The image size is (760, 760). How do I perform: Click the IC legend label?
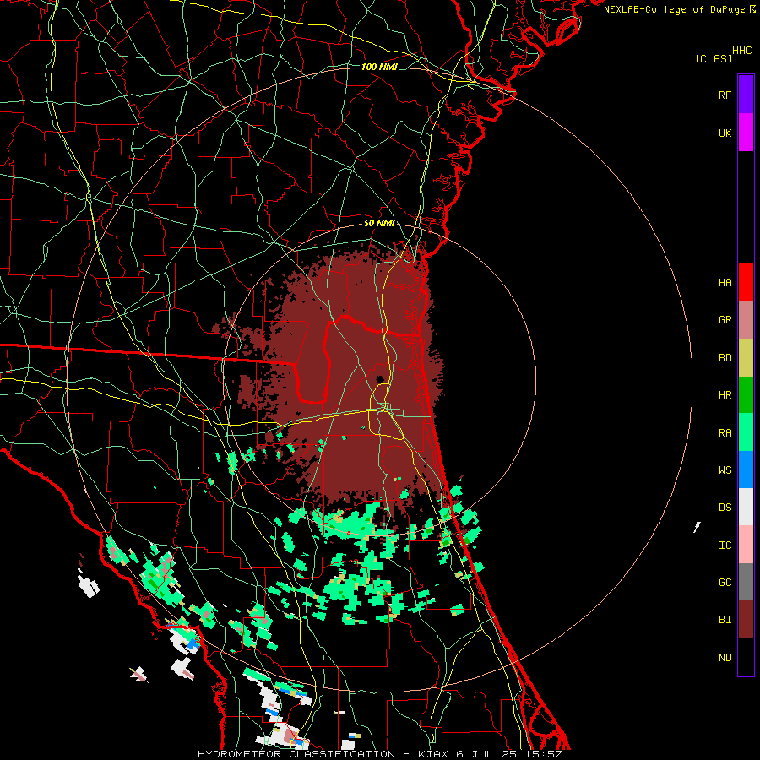pyautogui.click(x=725, y=545)
